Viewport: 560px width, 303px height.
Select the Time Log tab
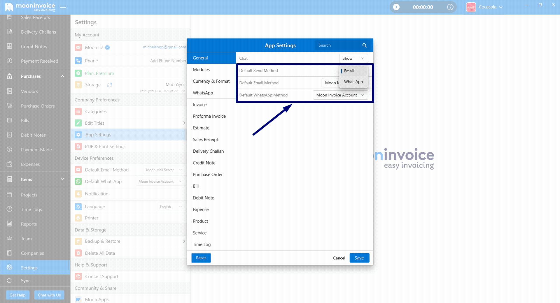click(x=211, y=244)
